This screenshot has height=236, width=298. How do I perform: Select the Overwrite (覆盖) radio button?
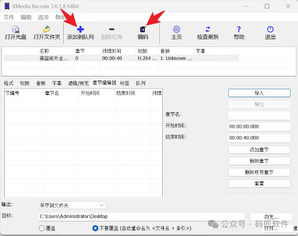pos(42,228)
